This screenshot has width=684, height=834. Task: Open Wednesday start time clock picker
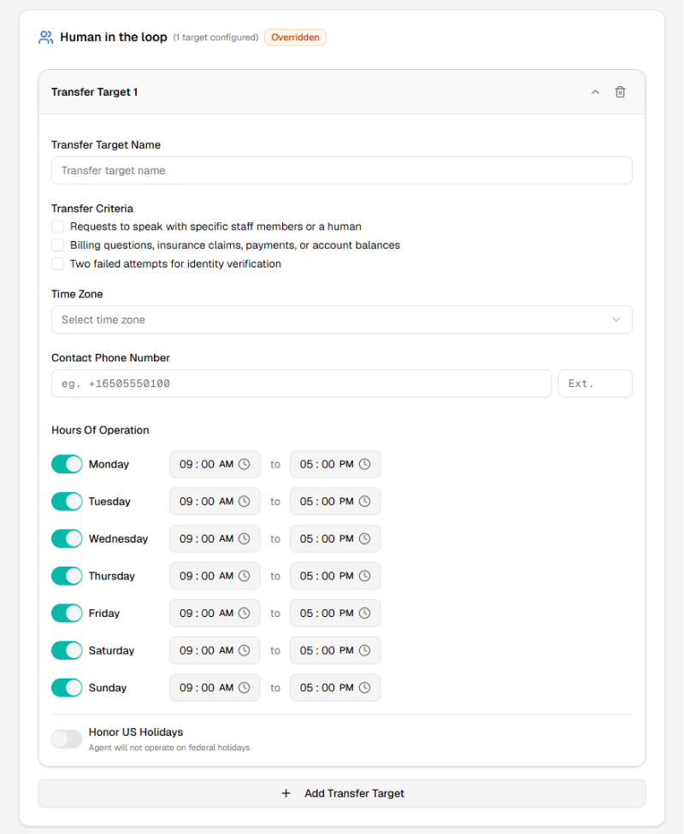click(x=244, y=539)
